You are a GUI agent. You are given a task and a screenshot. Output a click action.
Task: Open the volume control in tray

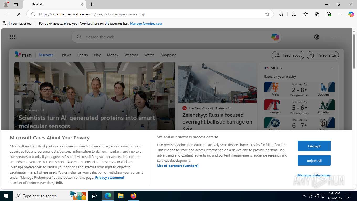(317, 196)
